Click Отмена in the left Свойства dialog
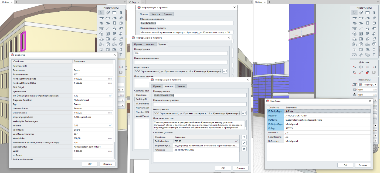The height and width of the screenshot is (173, 380). [107, 164]
